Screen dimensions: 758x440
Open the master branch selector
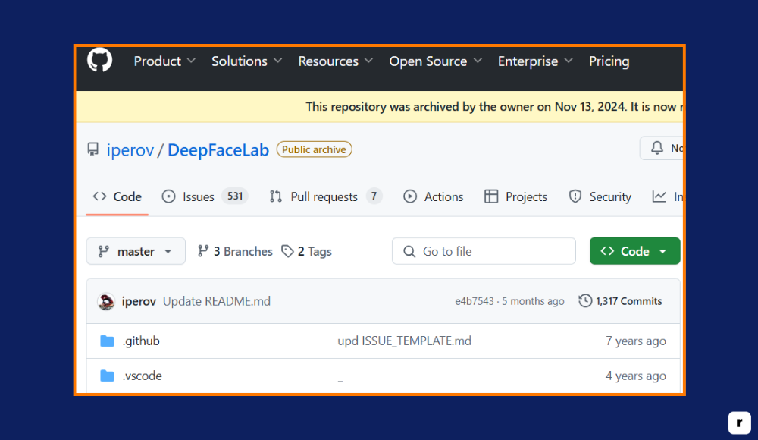[136, 251]
